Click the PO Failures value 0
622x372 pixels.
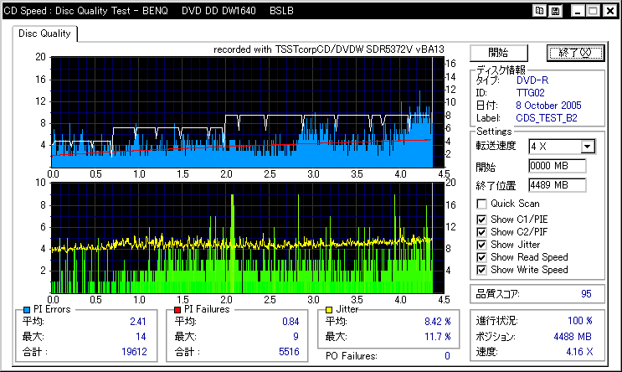point(447,356)
